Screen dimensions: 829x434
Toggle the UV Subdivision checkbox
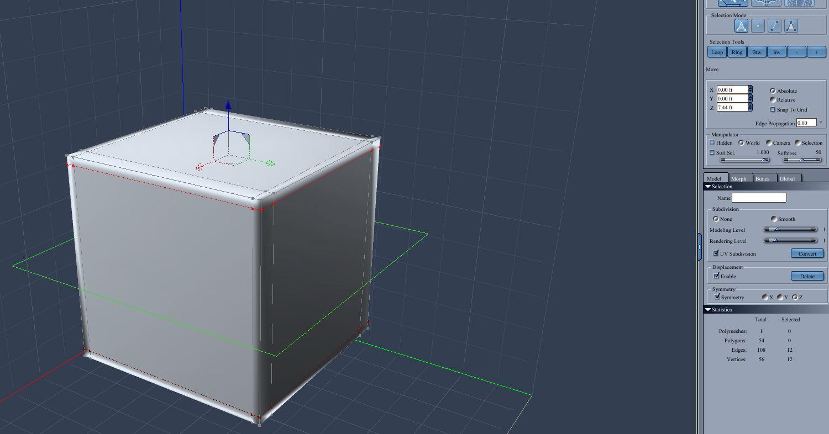(716, 253)
